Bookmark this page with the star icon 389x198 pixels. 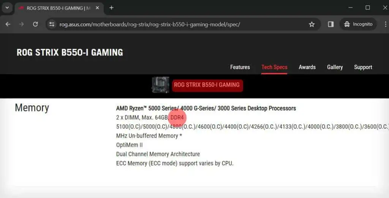(x=312, y=24)
